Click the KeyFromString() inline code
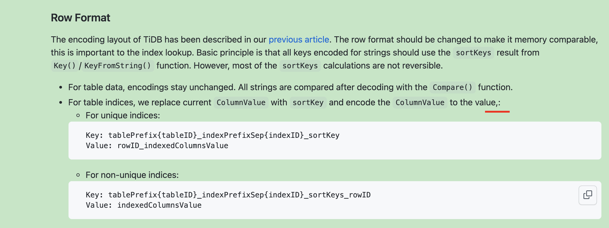Image resolution: width=609 pixels, height=228 pixels. 117,66
